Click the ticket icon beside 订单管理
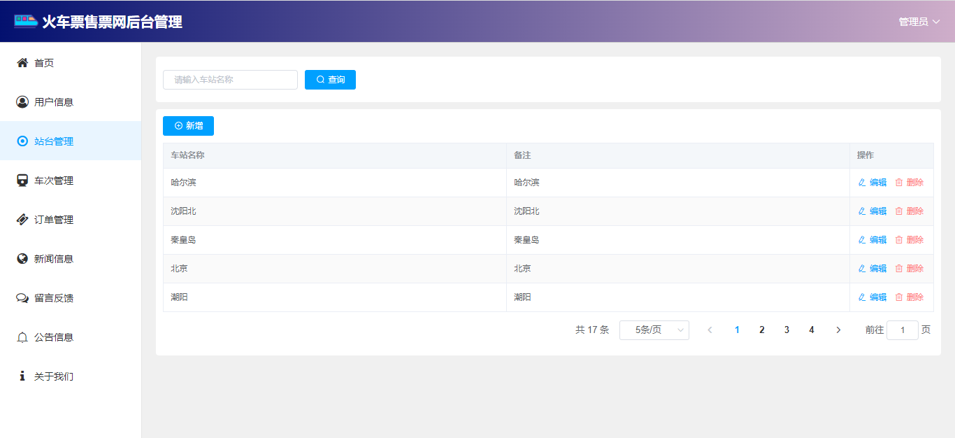This screenshot has width=955, height=438. pos(22,220)
